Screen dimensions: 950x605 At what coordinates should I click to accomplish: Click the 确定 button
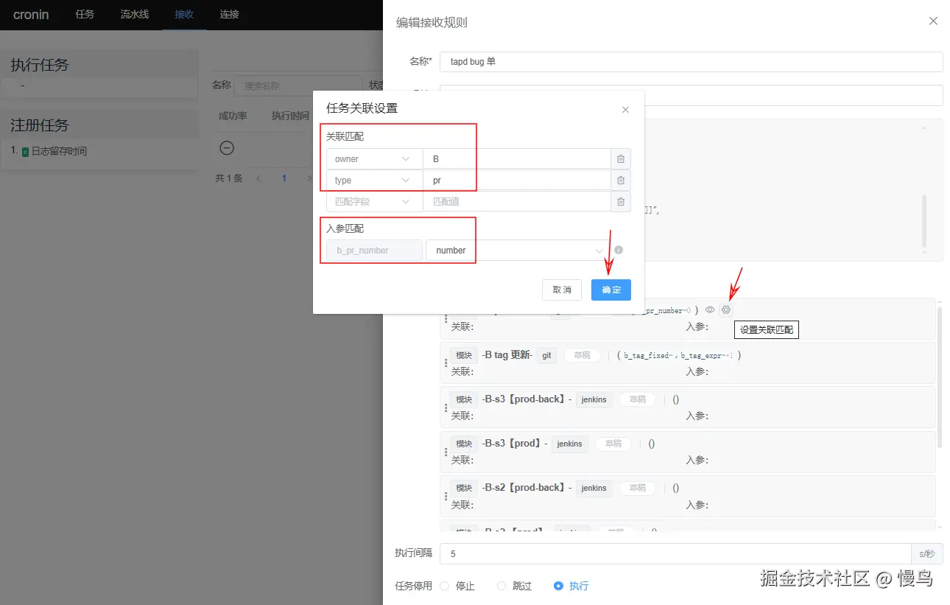pyautogui.click(x=611, y=290)
